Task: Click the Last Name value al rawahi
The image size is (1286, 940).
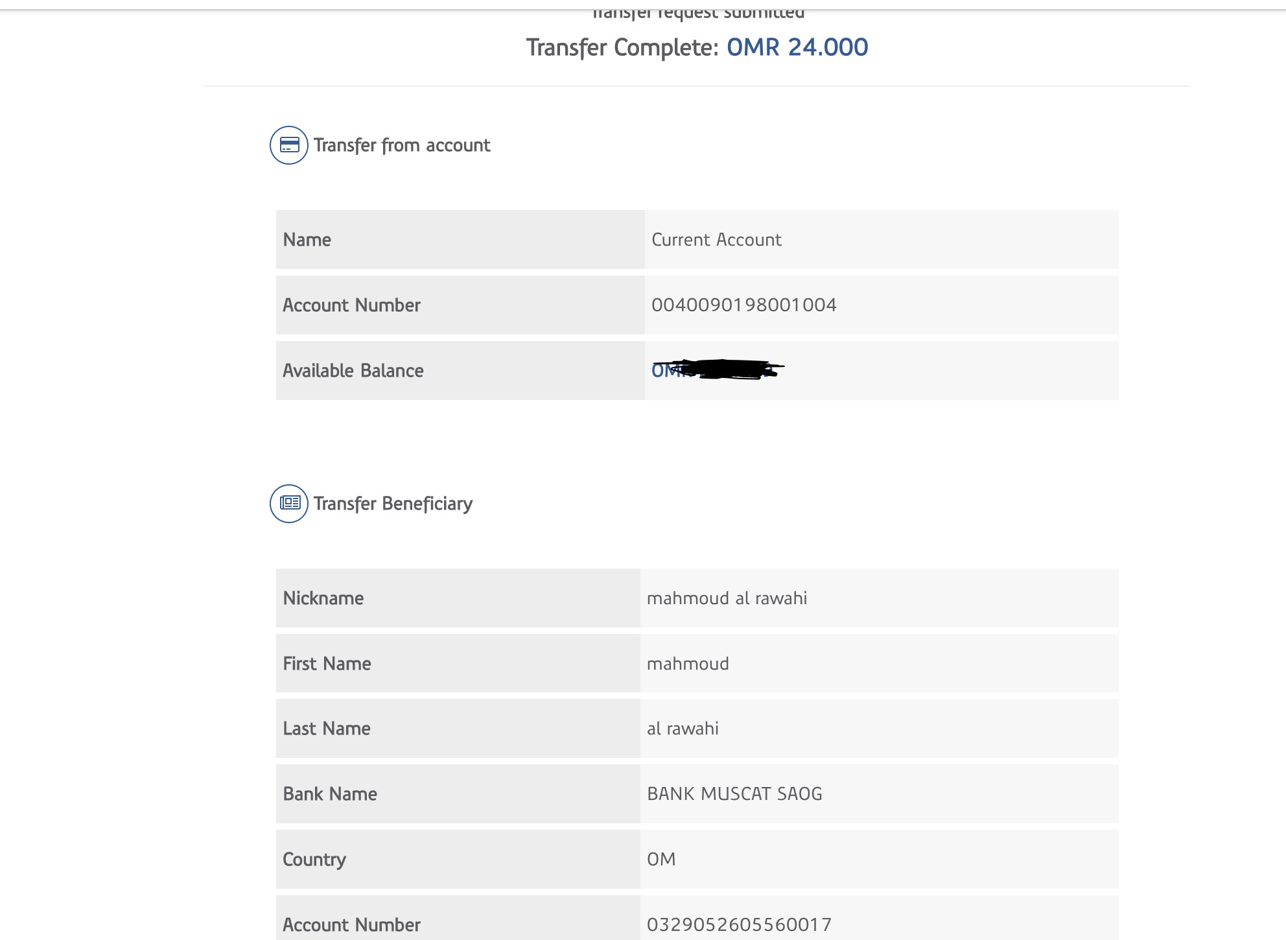Action: (683, 729)
